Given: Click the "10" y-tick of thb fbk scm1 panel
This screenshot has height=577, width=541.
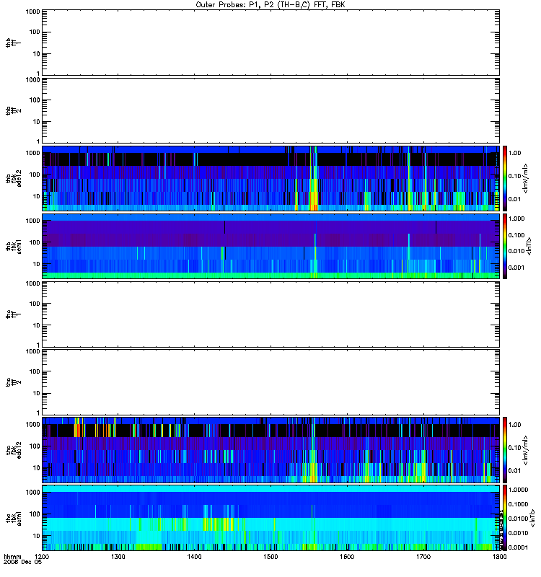Looking at the screenshot, I should (x=37, y=264).
